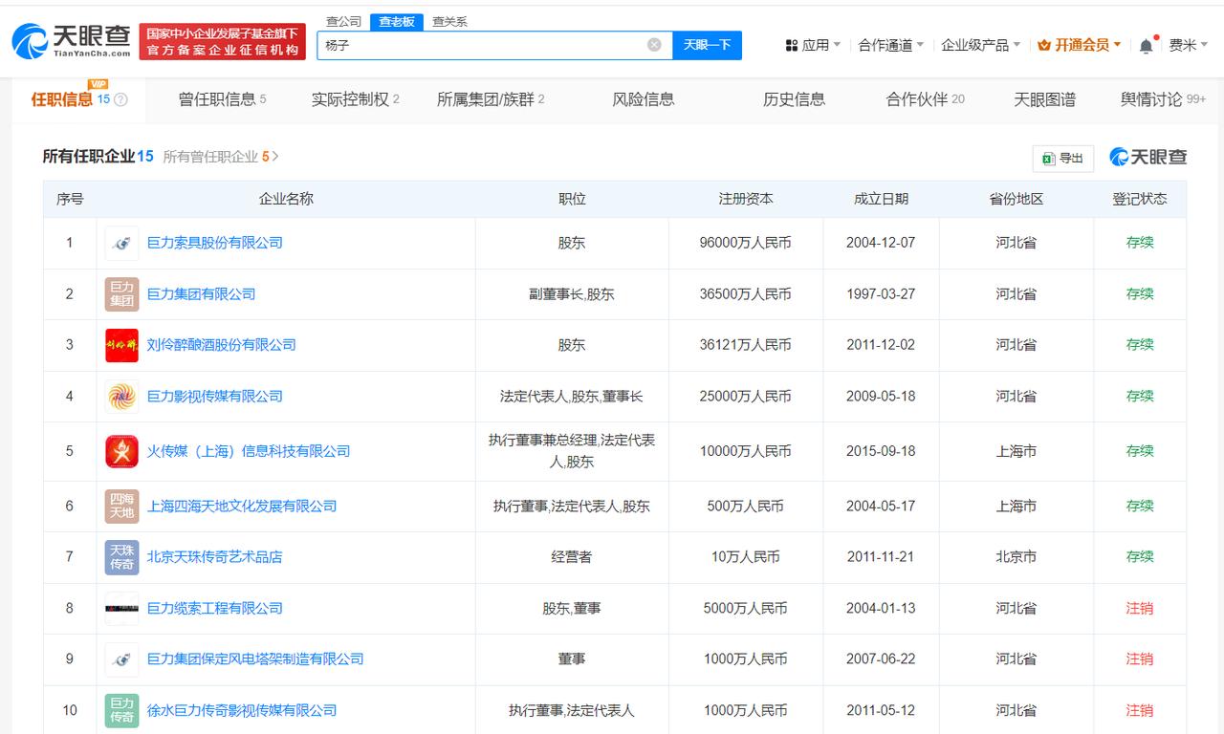
Task: Click the 1997-03-27 date cell
Action: click(881, 294)
